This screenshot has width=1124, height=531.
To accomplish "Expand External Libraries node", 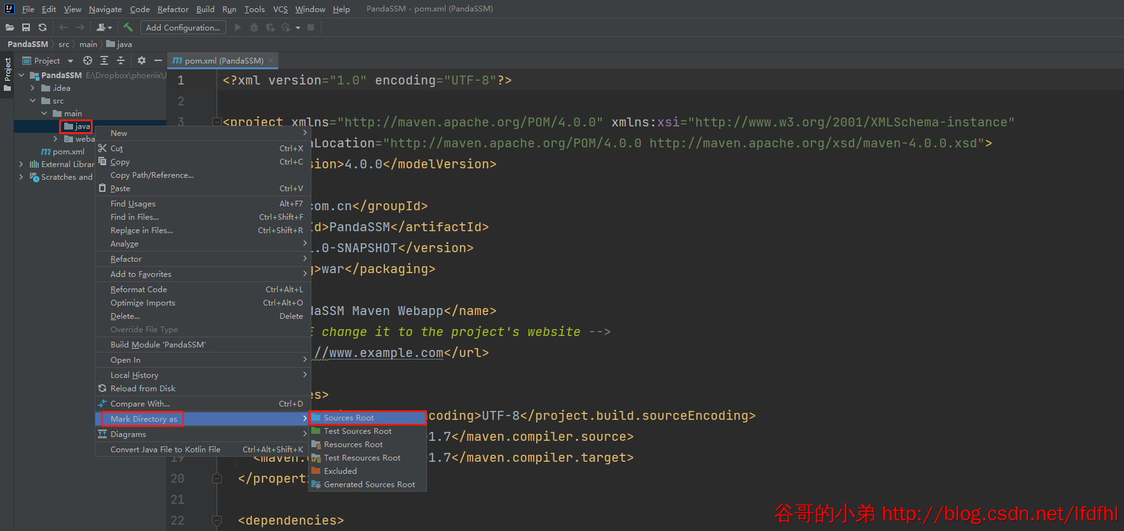I will click(x=22, y=164).
